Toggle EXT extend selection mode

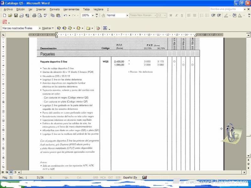(x=110, y=177)
